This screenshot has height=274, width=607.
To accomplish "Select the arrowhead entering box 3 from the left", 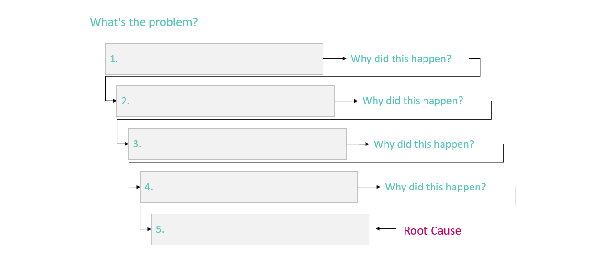I will coord(126,144).
